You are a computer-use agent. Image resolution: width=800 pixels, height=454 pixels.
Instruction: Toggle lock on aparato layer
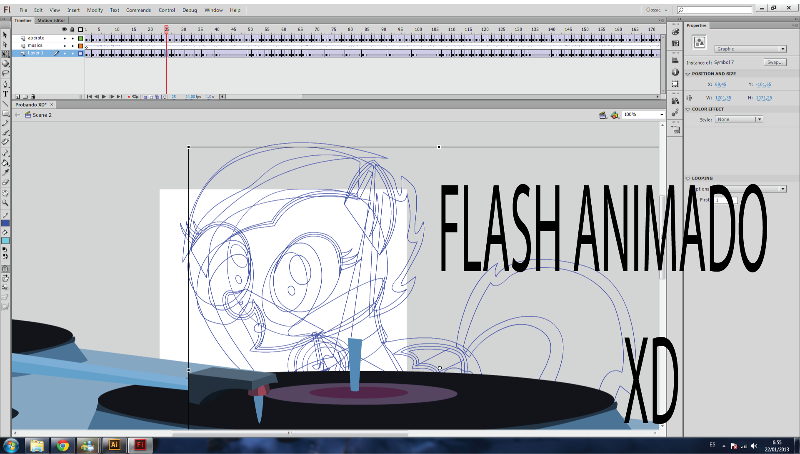click(72, 38)
